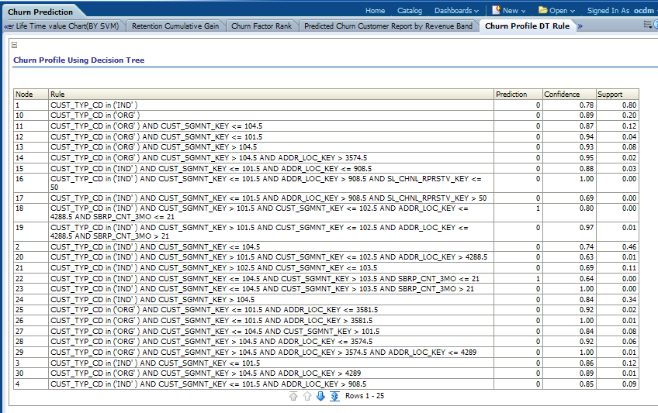Click previous rows arrow icon
The width and height of the screenshot is (658, 413).
click(307, 396)
